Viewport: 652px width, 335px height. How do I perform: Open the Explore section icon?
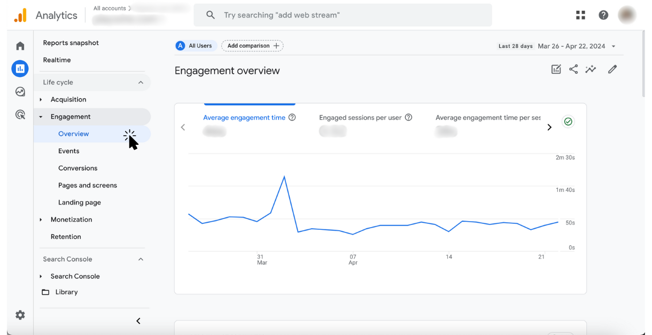pyautogui.click(x=20, y=91)
